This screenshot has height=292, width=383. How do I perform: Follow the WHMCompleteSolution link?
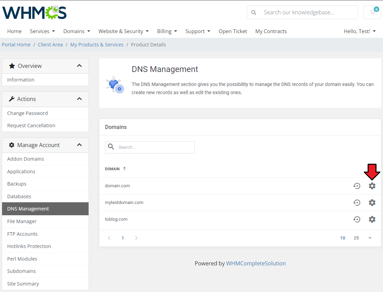[x=256, y=263]
